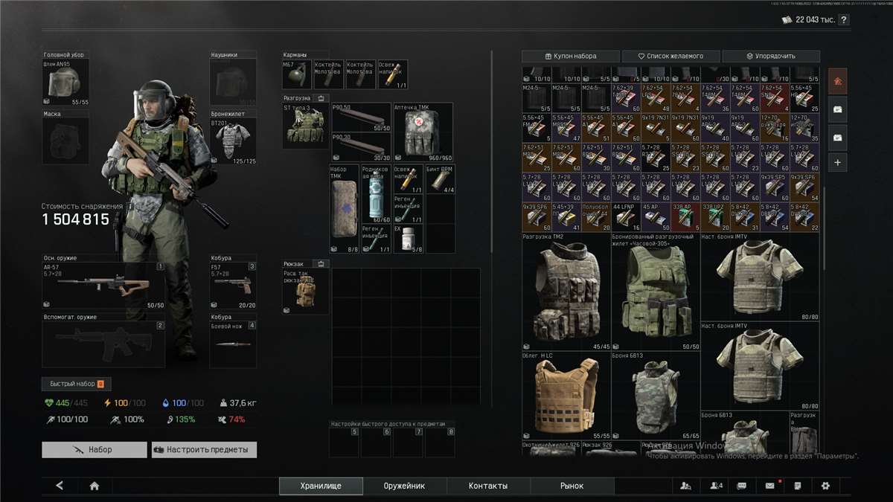Click the Купон набора button
The width and height of the screenshot is (893, 502).
570,56
